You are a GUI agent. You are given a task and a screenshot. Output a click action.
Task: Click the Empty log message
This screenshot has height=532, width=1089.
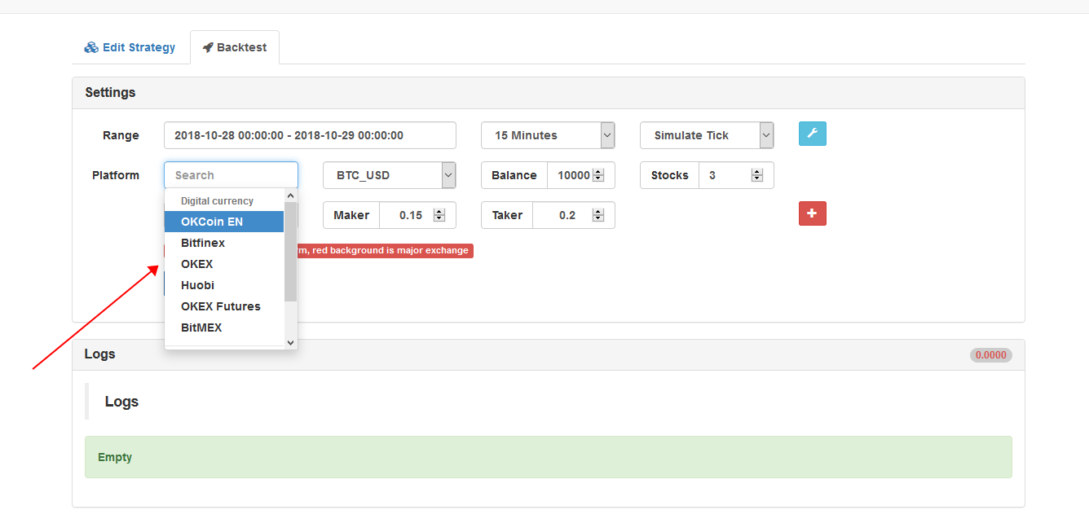548,457
